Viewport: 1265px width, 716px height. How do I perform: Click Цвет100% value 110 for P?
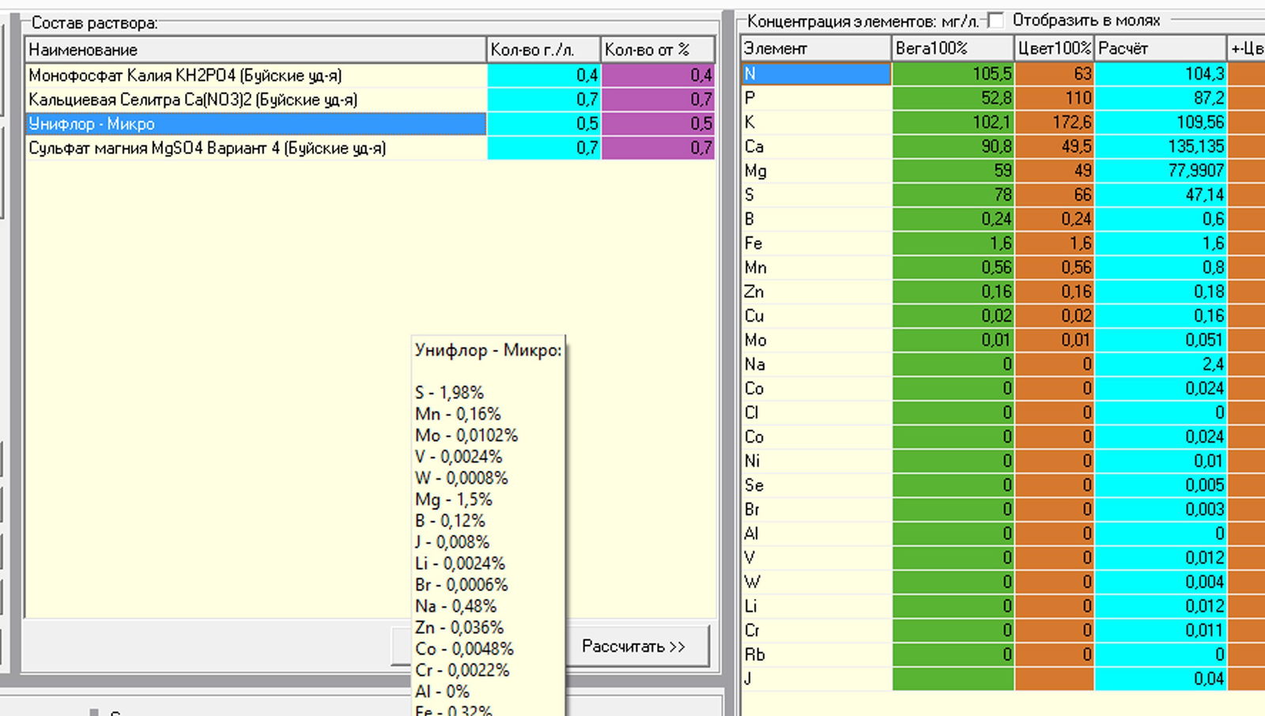click(1055, 98)
